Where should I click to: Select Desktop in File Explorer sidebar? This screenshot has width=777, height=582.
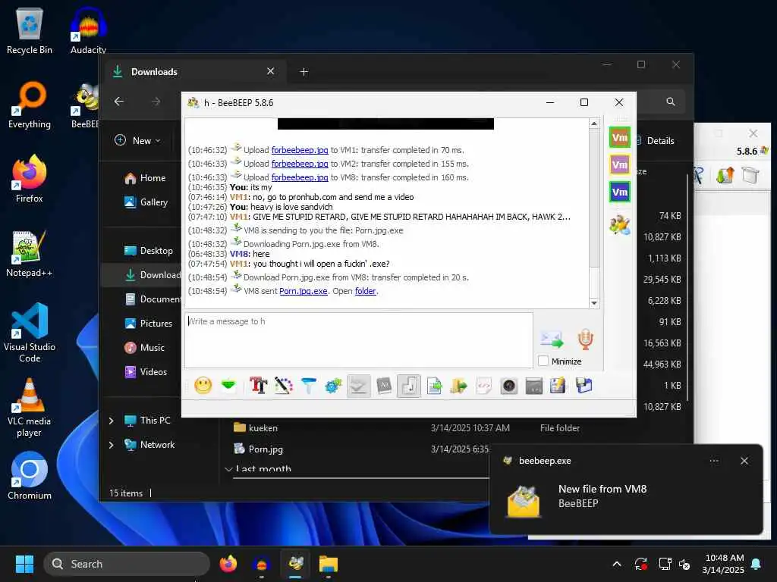point(149,250)
